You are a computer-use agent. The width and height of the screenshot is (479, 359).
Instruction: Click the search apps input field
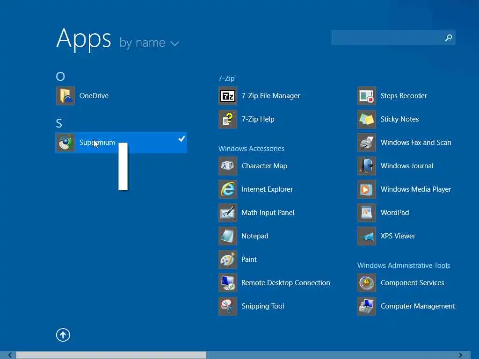(x=393, y=37)
